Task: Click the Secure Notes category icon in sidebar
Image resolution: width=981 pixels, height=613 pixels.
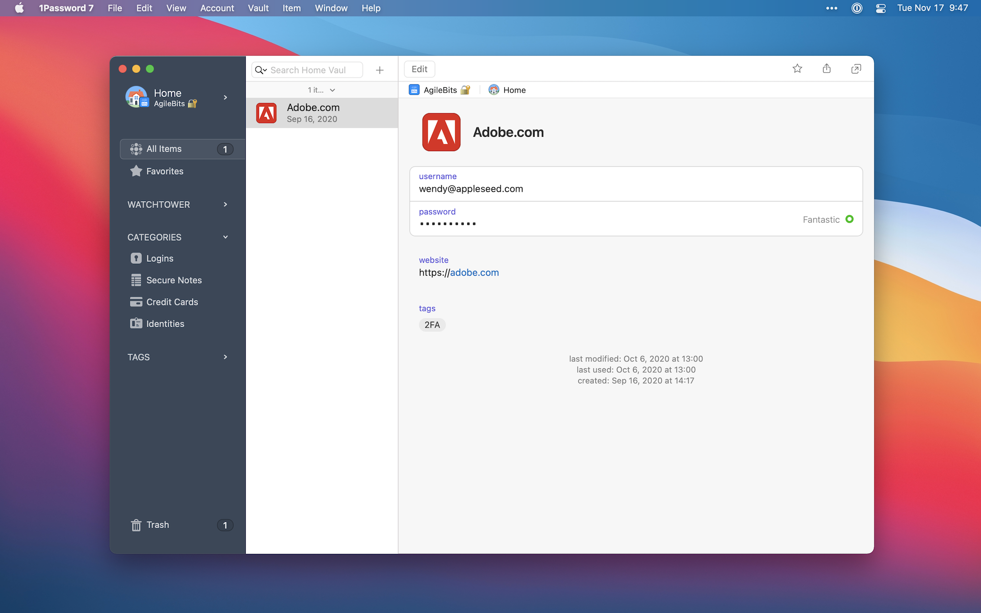Action: pos(135,280)
